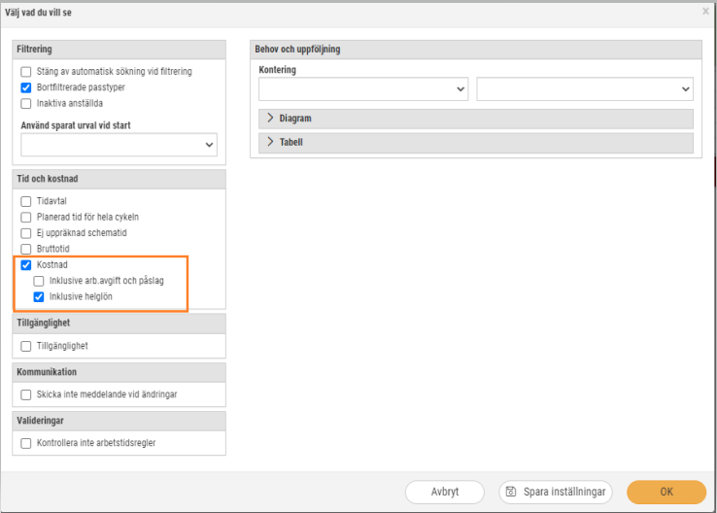Image resolution: width=717 pixels, height=513 pixels.
Task: Open the first Kontering dropdown
Action: [363, 88]
